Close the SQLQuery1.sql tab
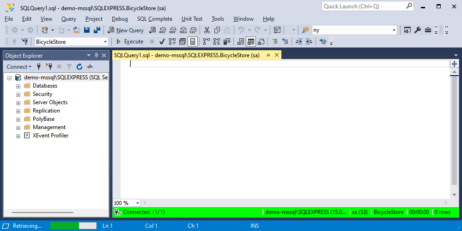Screen dimensions: 462x231 click(x=277, y=55)
